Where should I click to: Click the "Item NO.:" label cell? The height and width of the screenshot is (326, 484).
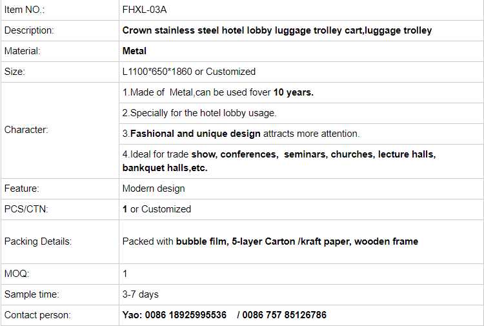(x=25, y=10)
